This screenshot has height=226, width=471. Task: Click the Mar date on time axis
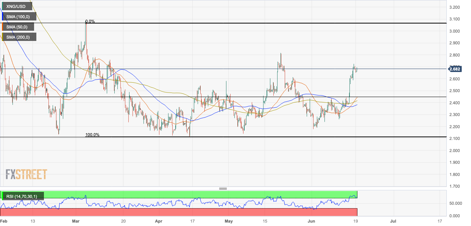coord(76,221)
